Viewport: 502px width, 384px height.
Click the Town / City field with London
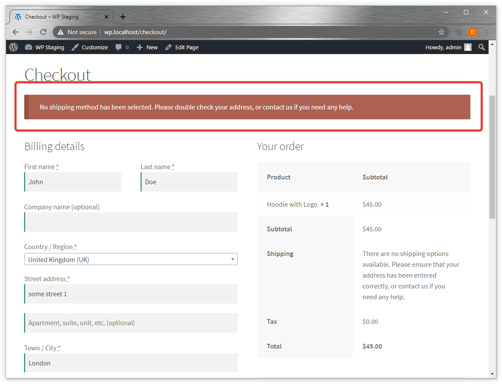[131, 363]
